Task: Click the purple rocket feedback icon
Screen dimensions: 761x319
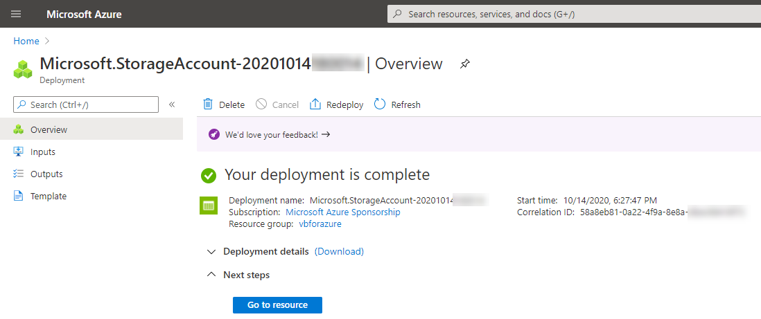Action: click(x=214, y=135)
